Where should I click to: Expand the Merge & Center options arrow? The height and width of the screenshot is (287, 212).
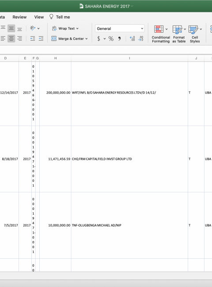[x=87, y=38]
